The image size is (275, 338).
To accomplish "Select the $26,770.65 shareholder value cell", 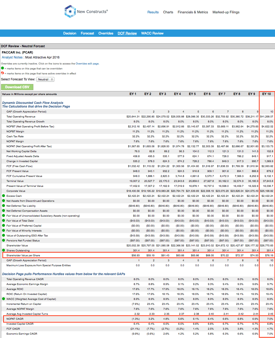I will coord(267,246).
